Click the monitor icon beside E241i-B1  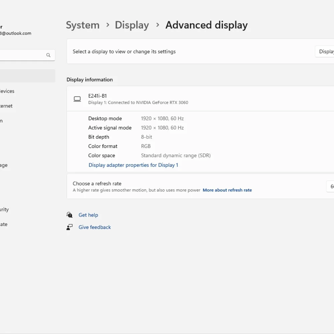[77, 99]
